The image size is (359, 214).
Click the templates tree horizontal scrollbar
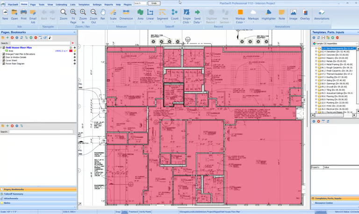pyautogui.click(x=335, y=115)
